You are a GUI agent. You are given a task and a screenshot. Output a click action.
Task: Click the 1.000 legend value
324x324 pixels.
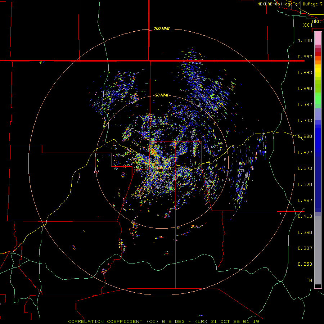pyautogui.click(x=305, y=40)
